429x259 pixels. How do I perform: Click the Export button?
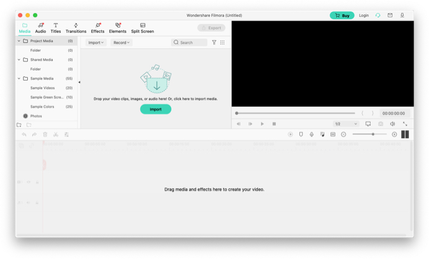[x=211, y=28]
